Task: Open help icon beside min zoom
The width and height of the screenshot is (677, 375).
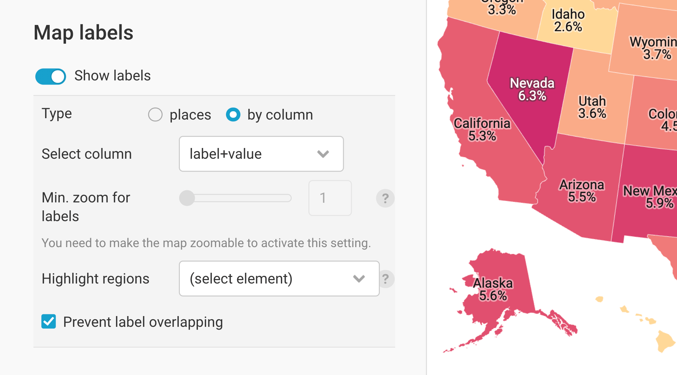Action: (385, 198)
